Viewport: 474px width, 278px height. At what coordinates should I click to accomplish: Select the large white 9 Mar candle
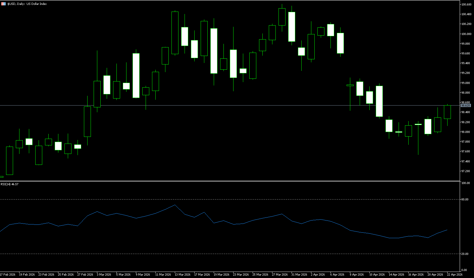tap(136, 75)
